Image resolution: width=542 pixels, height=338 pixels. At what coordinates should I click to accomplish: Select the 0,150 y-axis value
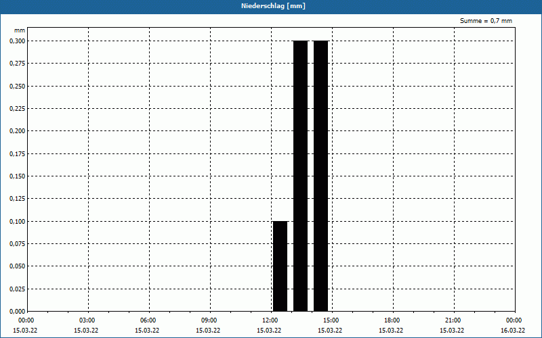tap(18, 176)
